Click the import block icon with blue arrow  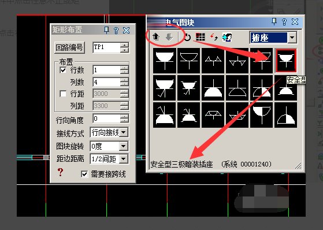[x=227, y=38]
